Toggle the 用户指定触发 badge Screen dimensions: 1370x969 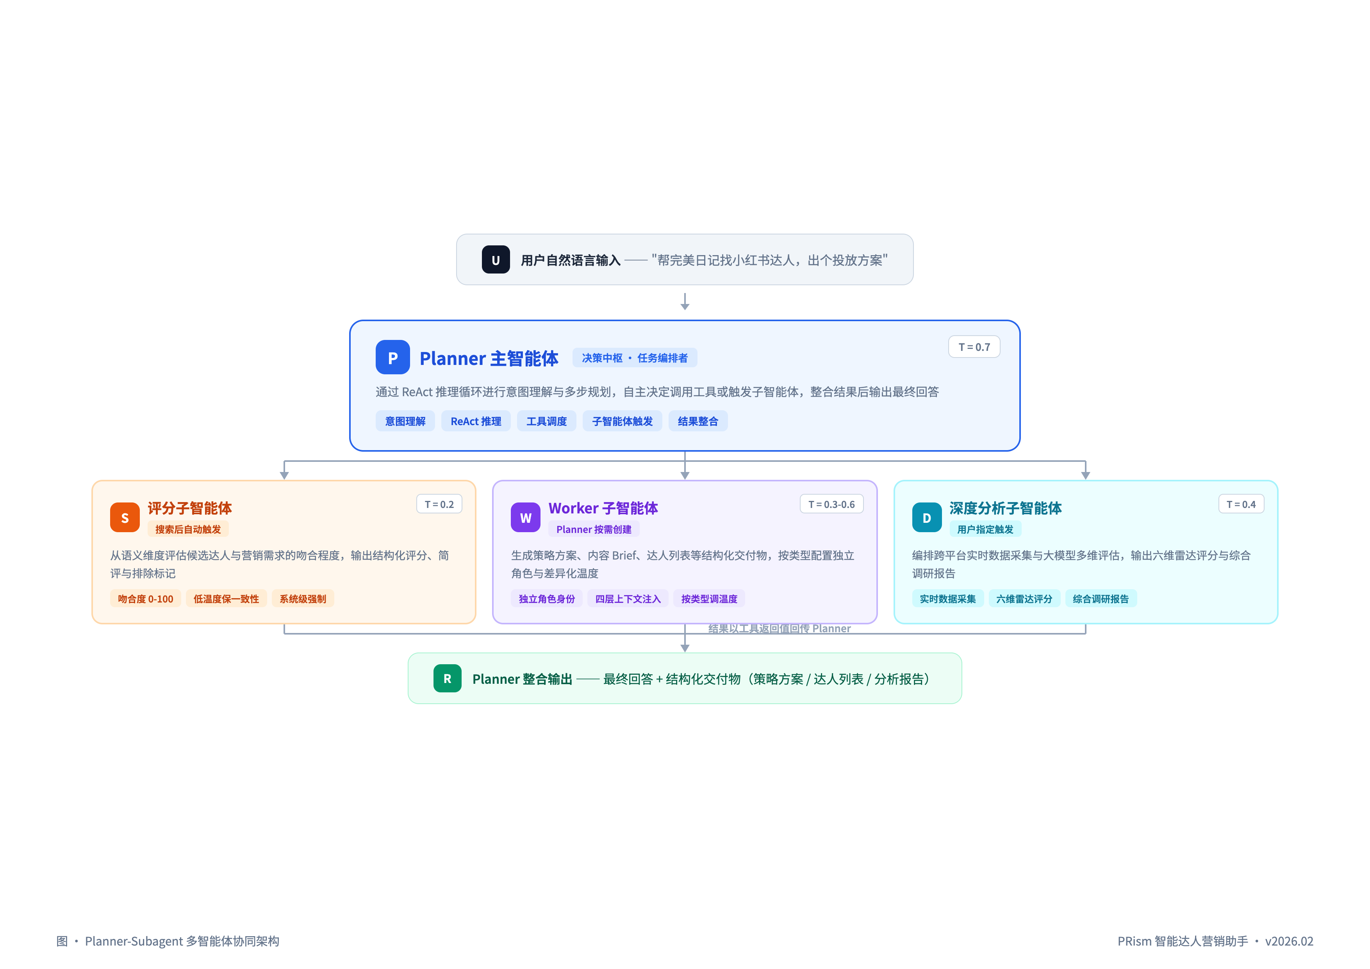point(986,529)
